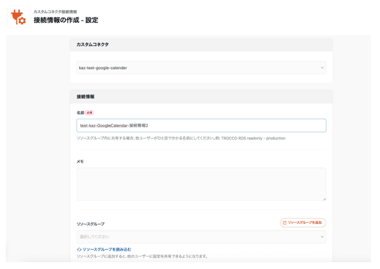The width and height of the screenshot is (380, 269).
Task: Click the chevron arrow of the custom connector select
Action: [322, 68]
